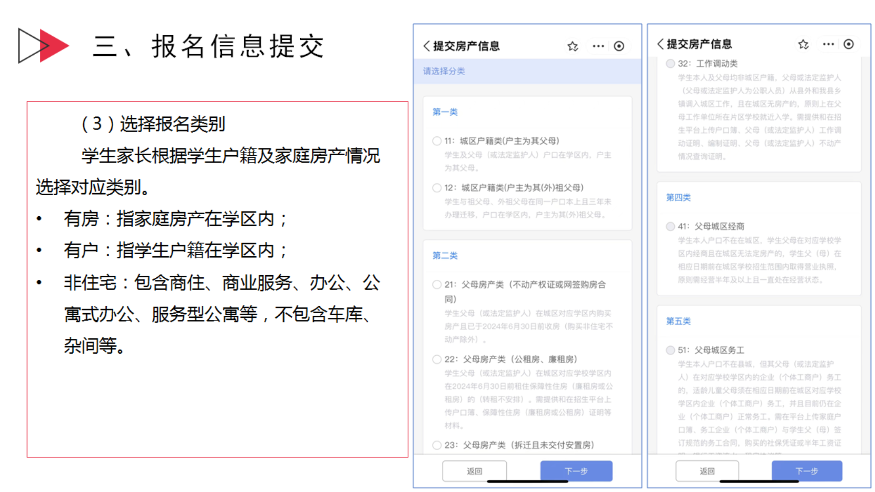This screenshot has height=492, width=875.
Task: Tap the back arrow in left phone header
Action: (x=427, y=46)
